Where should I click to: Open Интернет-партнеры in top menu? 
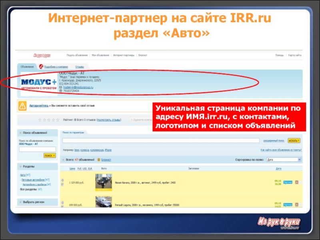[x=124, y=55]
